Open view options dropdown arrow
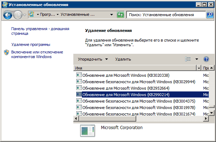Image resolution: width=216 pixels, height=142 pixels. coord(197,59)
